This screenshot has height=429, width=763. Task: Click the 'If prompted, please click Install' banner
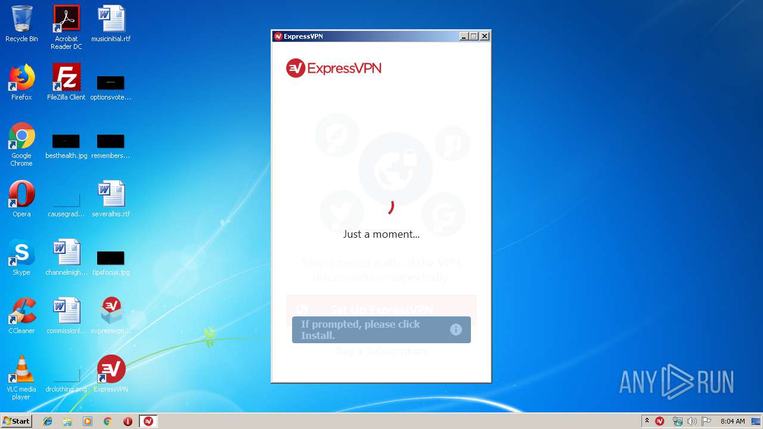coord(381,329)
